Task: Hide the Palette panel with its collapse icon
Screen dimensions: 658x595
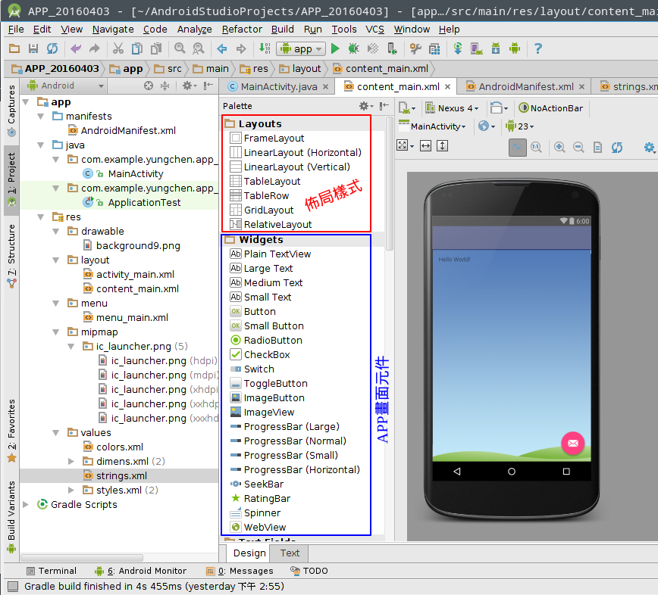Action: (384, 106)
